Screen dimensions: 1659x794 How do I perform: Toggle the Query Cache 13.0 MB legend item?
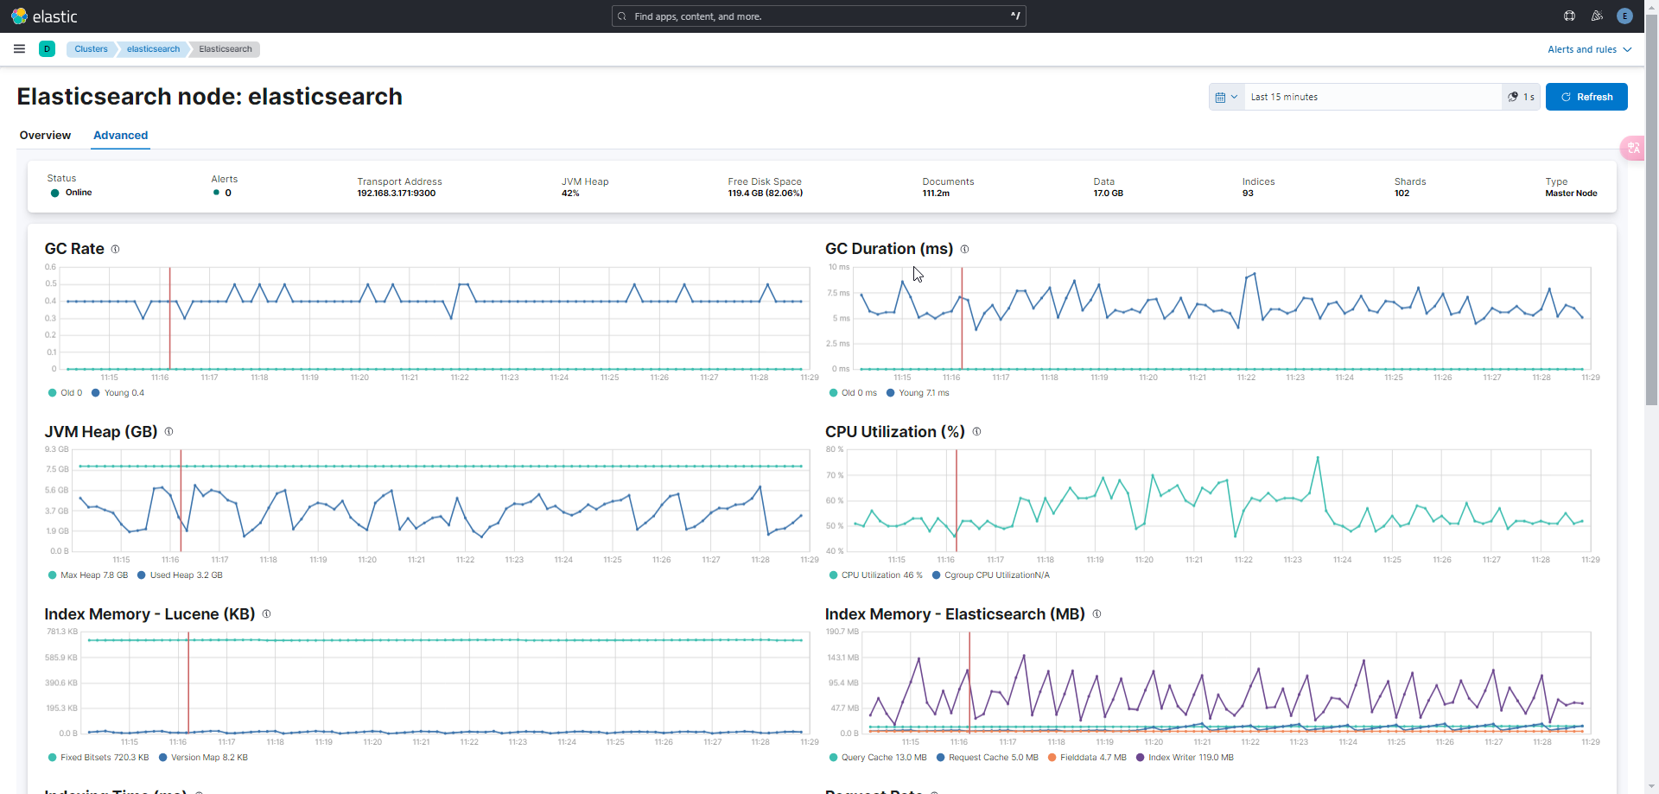coord(878,758)
